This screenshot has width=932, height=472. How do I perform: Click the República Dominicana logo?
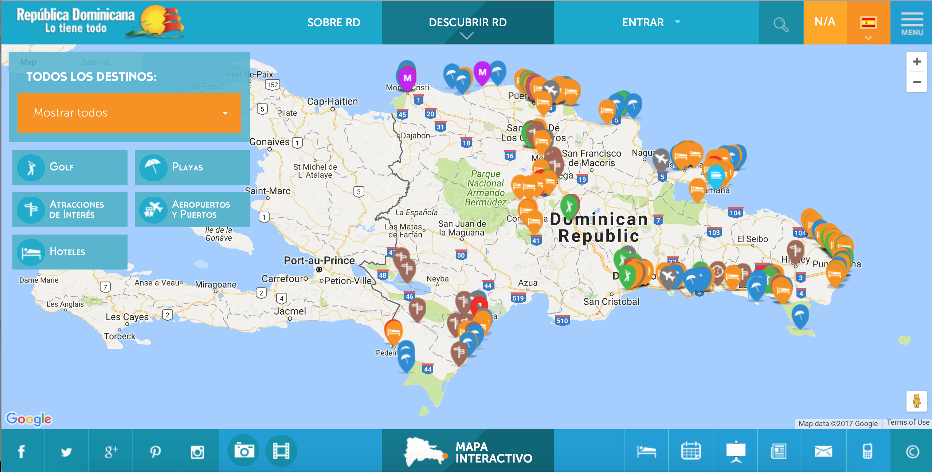[x=100, y=22]
